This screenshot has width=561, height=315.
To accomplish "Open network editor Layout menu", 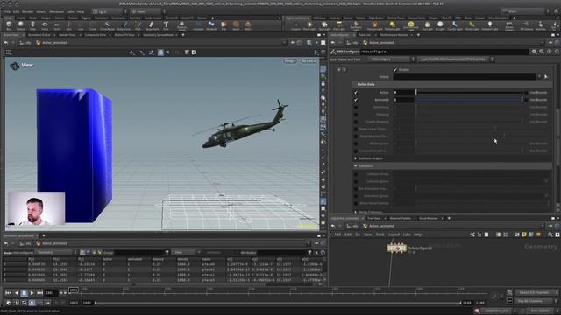I will click(x=394, y=234).
